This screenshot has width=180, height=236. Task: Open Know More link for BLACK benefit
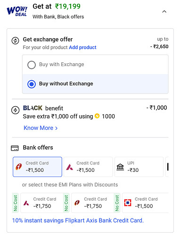pos(41,128)
